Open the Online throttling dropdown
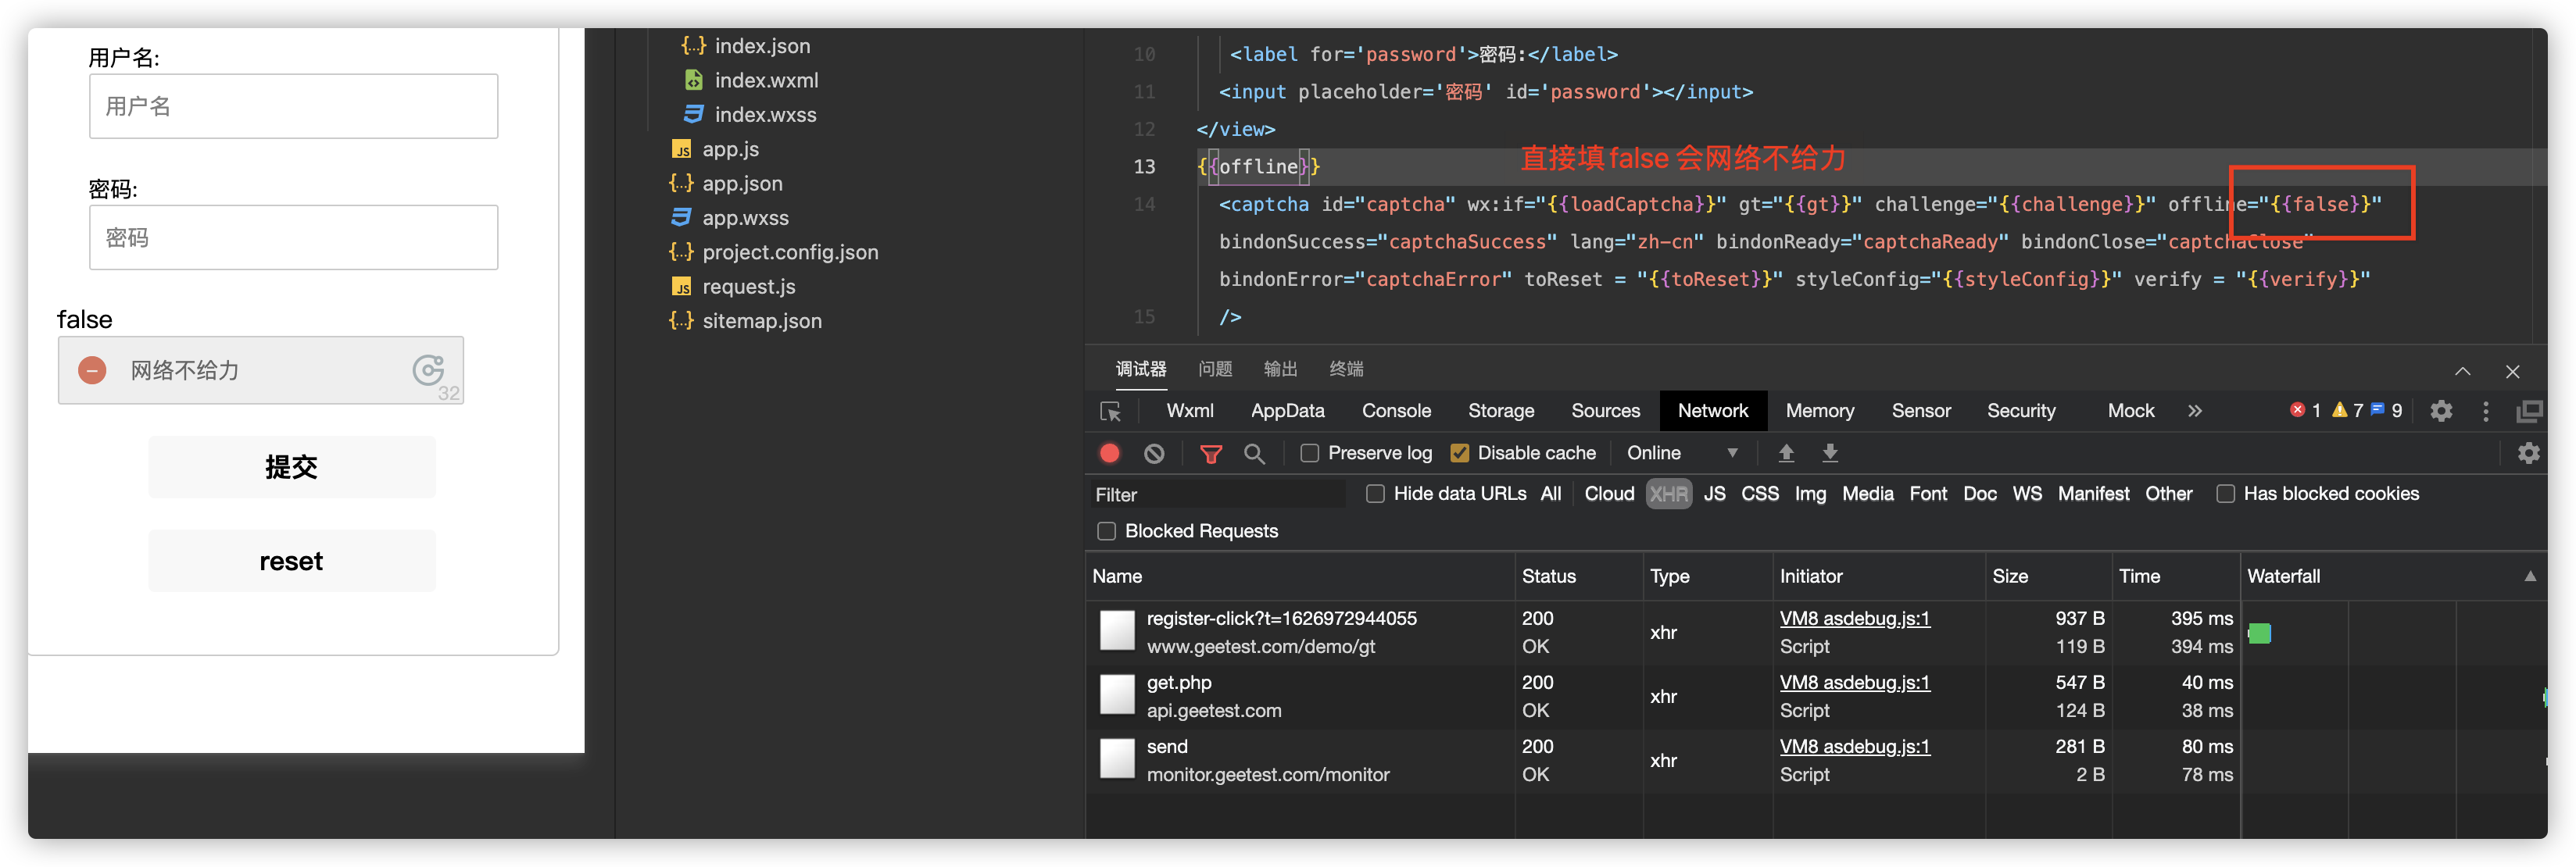Screen dimensions: 2576x867 coord(1682,454)
